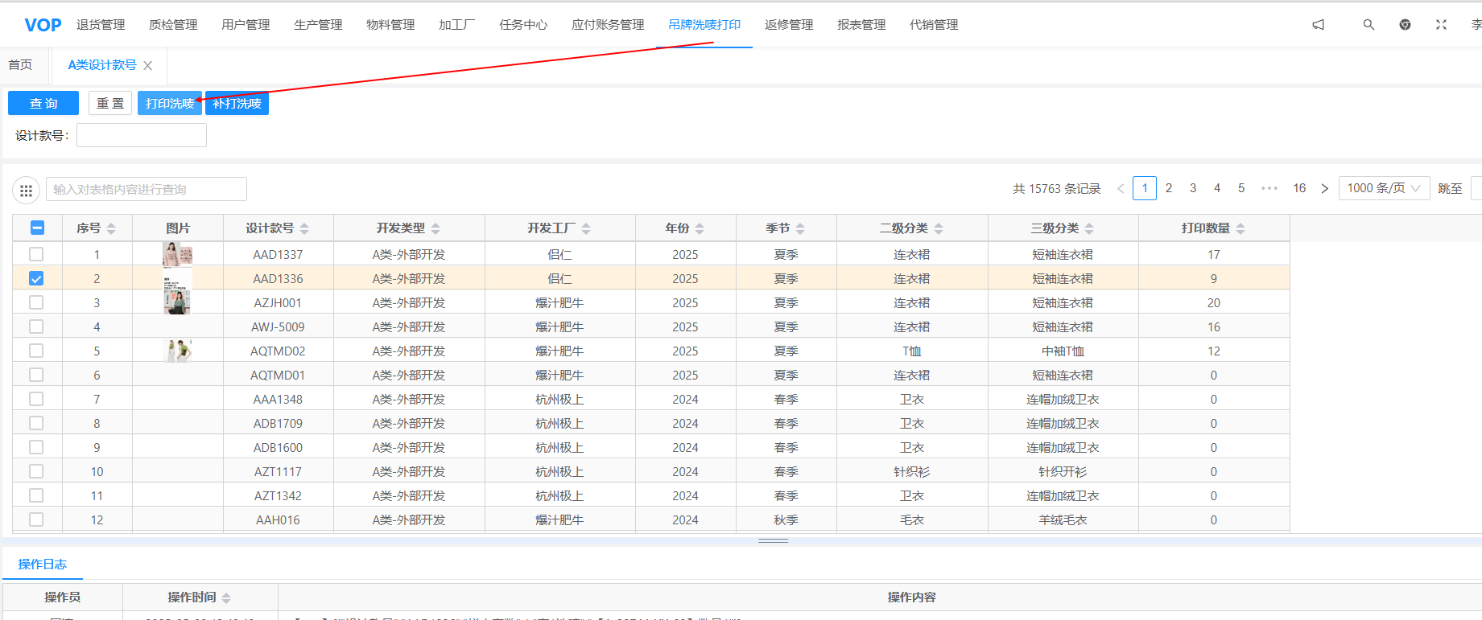
Task: Click the theme icon beside search
Action: (x=1405, y=25)
